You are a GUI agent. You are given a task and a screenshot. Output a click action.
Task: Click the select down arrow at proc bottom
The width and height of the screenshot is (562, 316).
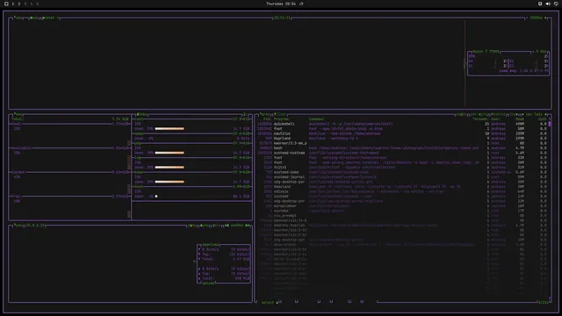pos(277,302)
